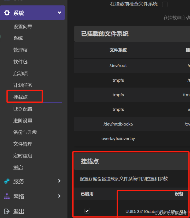Screen dimensions: 190x218
Task: Open the 系统 submenu item under 设置向导
Action: coord(18,38)
